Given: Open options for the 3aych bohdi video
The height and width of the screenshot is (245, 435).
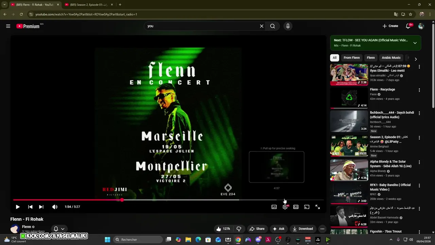Looking at the screenshot, I should [x=419, y=113].
